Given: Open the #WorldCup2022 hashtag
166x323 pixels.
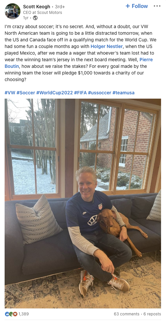Looking at the screenshot, I should pyautogui.click(x=55, y=93).
